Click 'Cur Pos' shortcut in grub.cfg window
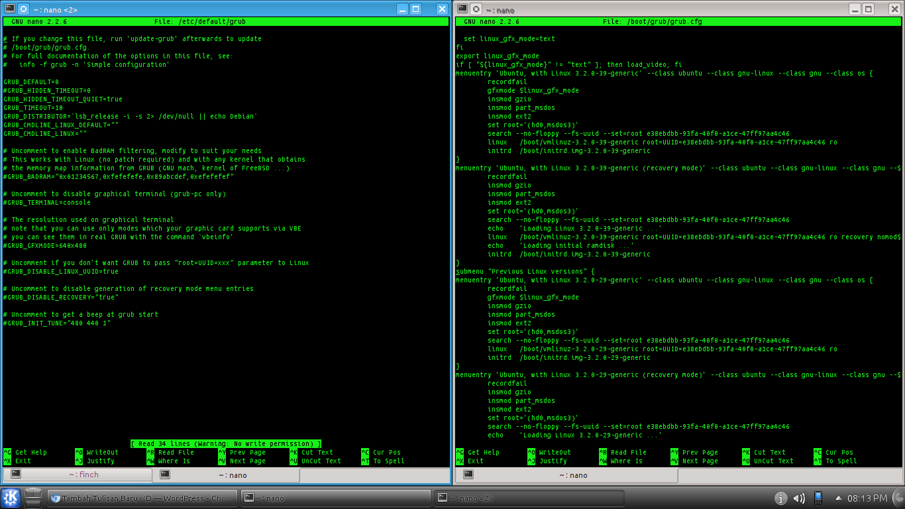This screenshot has width=905, height=509. 833,452
